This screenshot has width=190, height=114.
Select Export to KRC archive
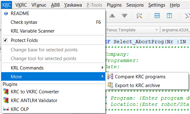(x=147, y=85)
